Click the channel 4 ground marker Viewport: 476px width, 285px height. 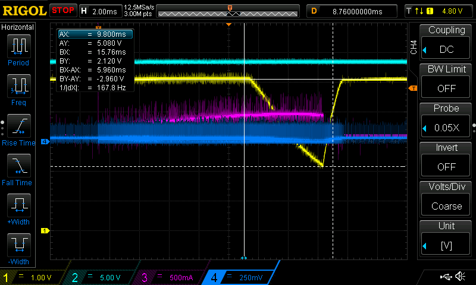45,141
